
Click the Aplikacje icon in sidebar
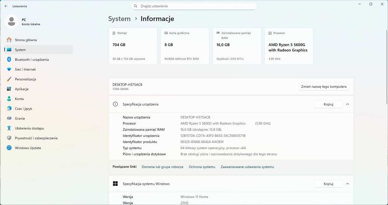[x=9, y=89]
